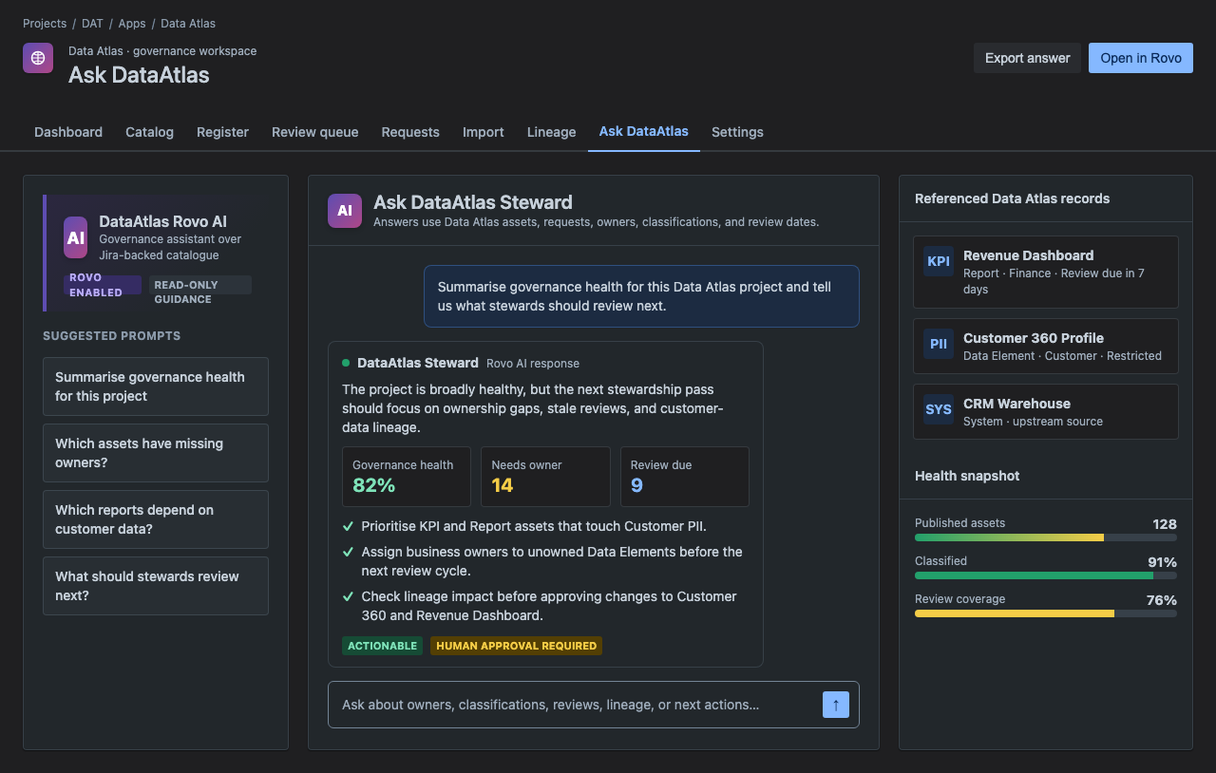Image resolution: width=1216 pixels, height=773 pixels.
Task: Open the Revenue Dashboard record card
Action: (x=1046, y=272)
